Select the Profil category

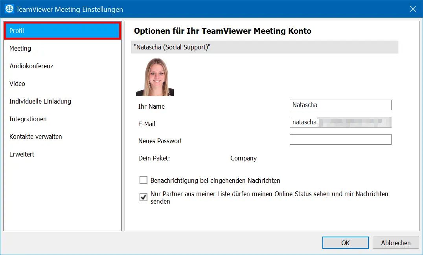click(x=63, y=31)
